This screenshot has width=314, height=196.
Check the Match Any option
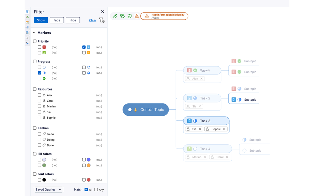pyautogui.click(x=96, y=190)
